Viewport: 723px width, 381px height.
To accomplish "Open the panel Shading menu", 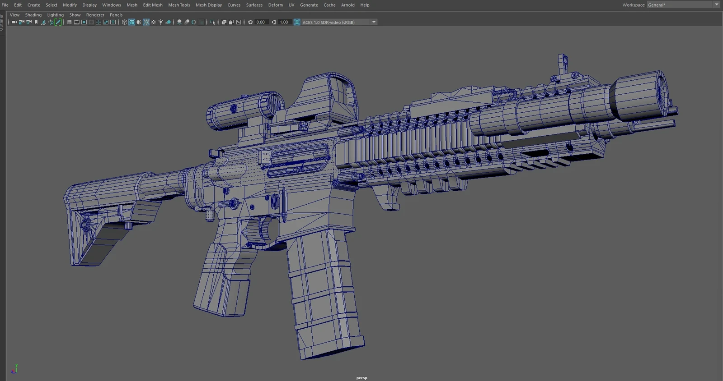I will click(33, 15).
